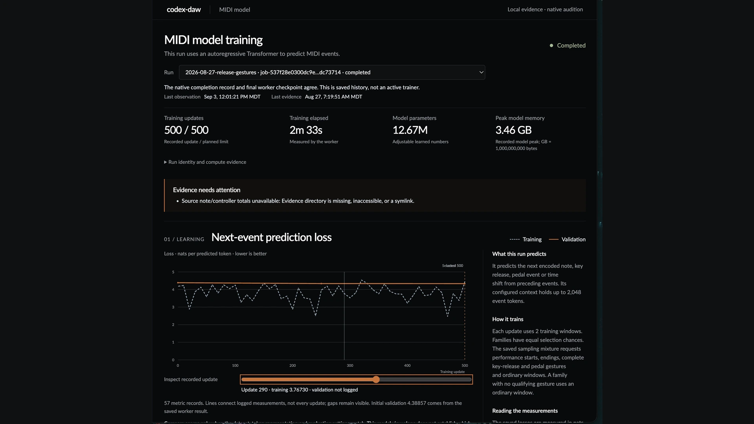Click the 'Last evidence' timestamp Aug 27
The image size is (754, 424).
333,97
